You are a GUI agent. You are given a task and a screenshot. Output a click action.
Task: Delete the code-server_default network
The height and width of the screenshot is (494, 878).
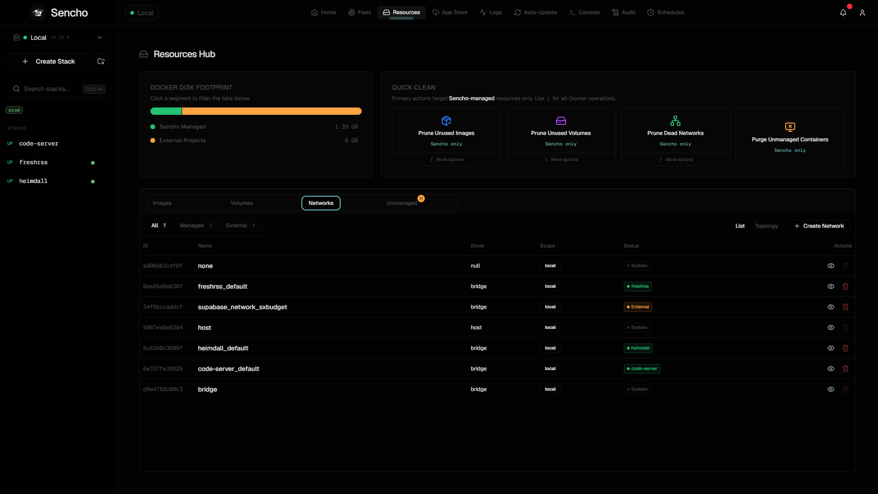point(846,369)
